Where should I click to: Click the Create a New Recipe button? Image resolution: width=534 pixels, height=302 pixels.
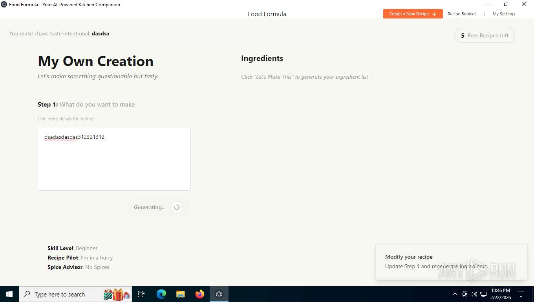click(x=413, y=14)
